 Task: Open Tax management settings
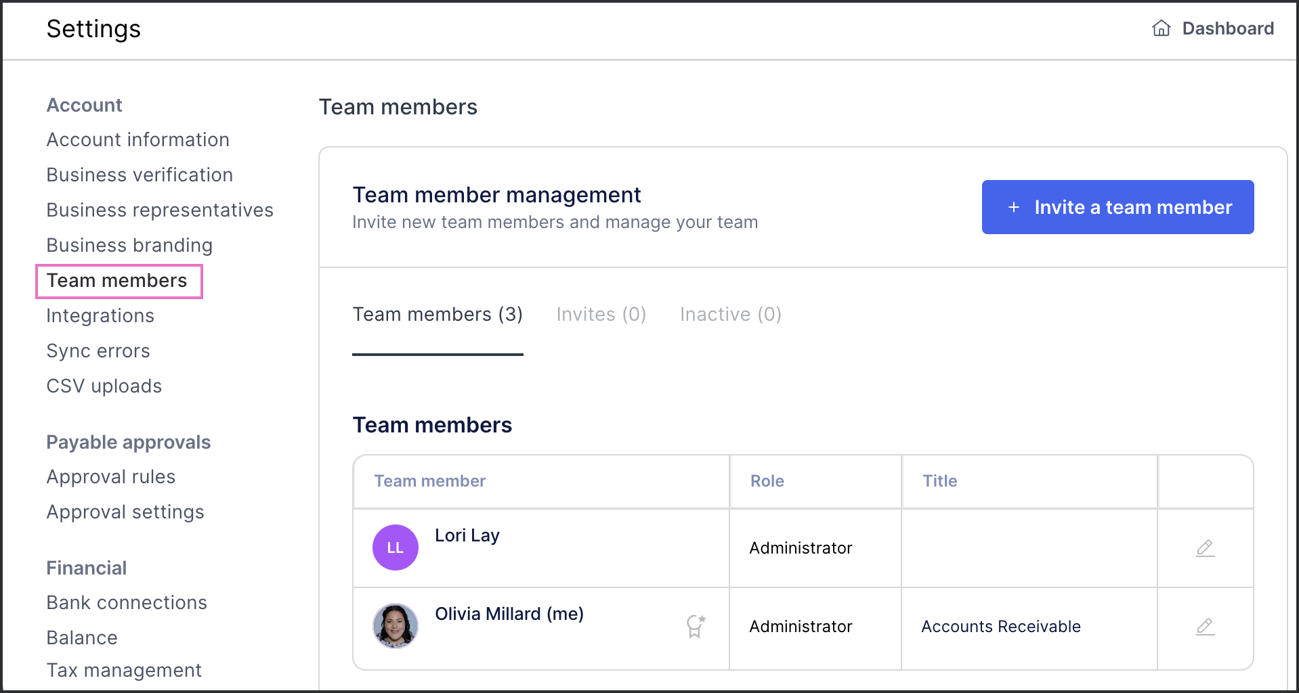pyautogui.click(x=124, y=670)
